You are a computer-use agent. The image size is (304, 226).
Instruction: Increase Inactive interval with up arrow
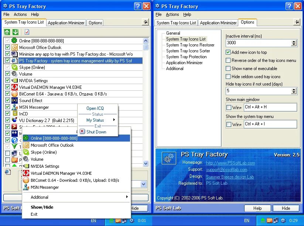pyautogui.click(x=294, y=41)
